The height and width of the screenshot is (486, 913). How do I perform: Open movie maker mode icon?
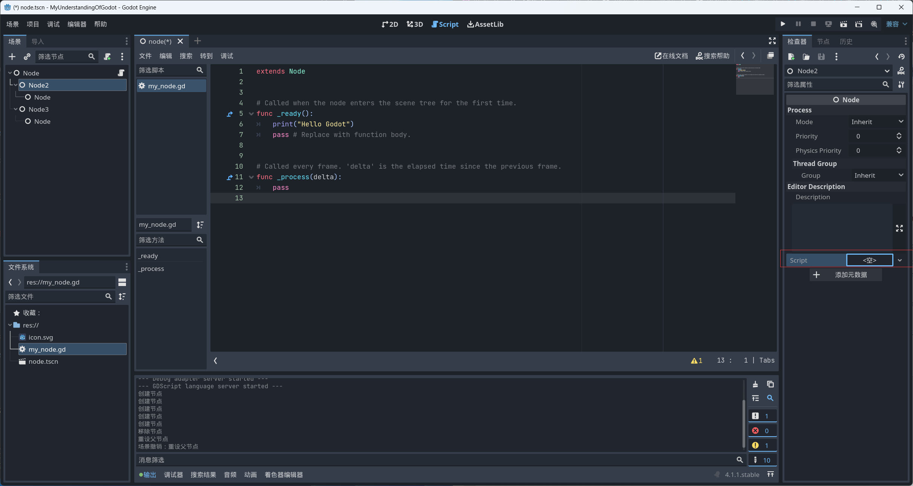[874, 24]
